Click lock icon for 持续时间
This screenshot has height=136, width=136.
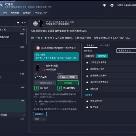coord(87,89)
